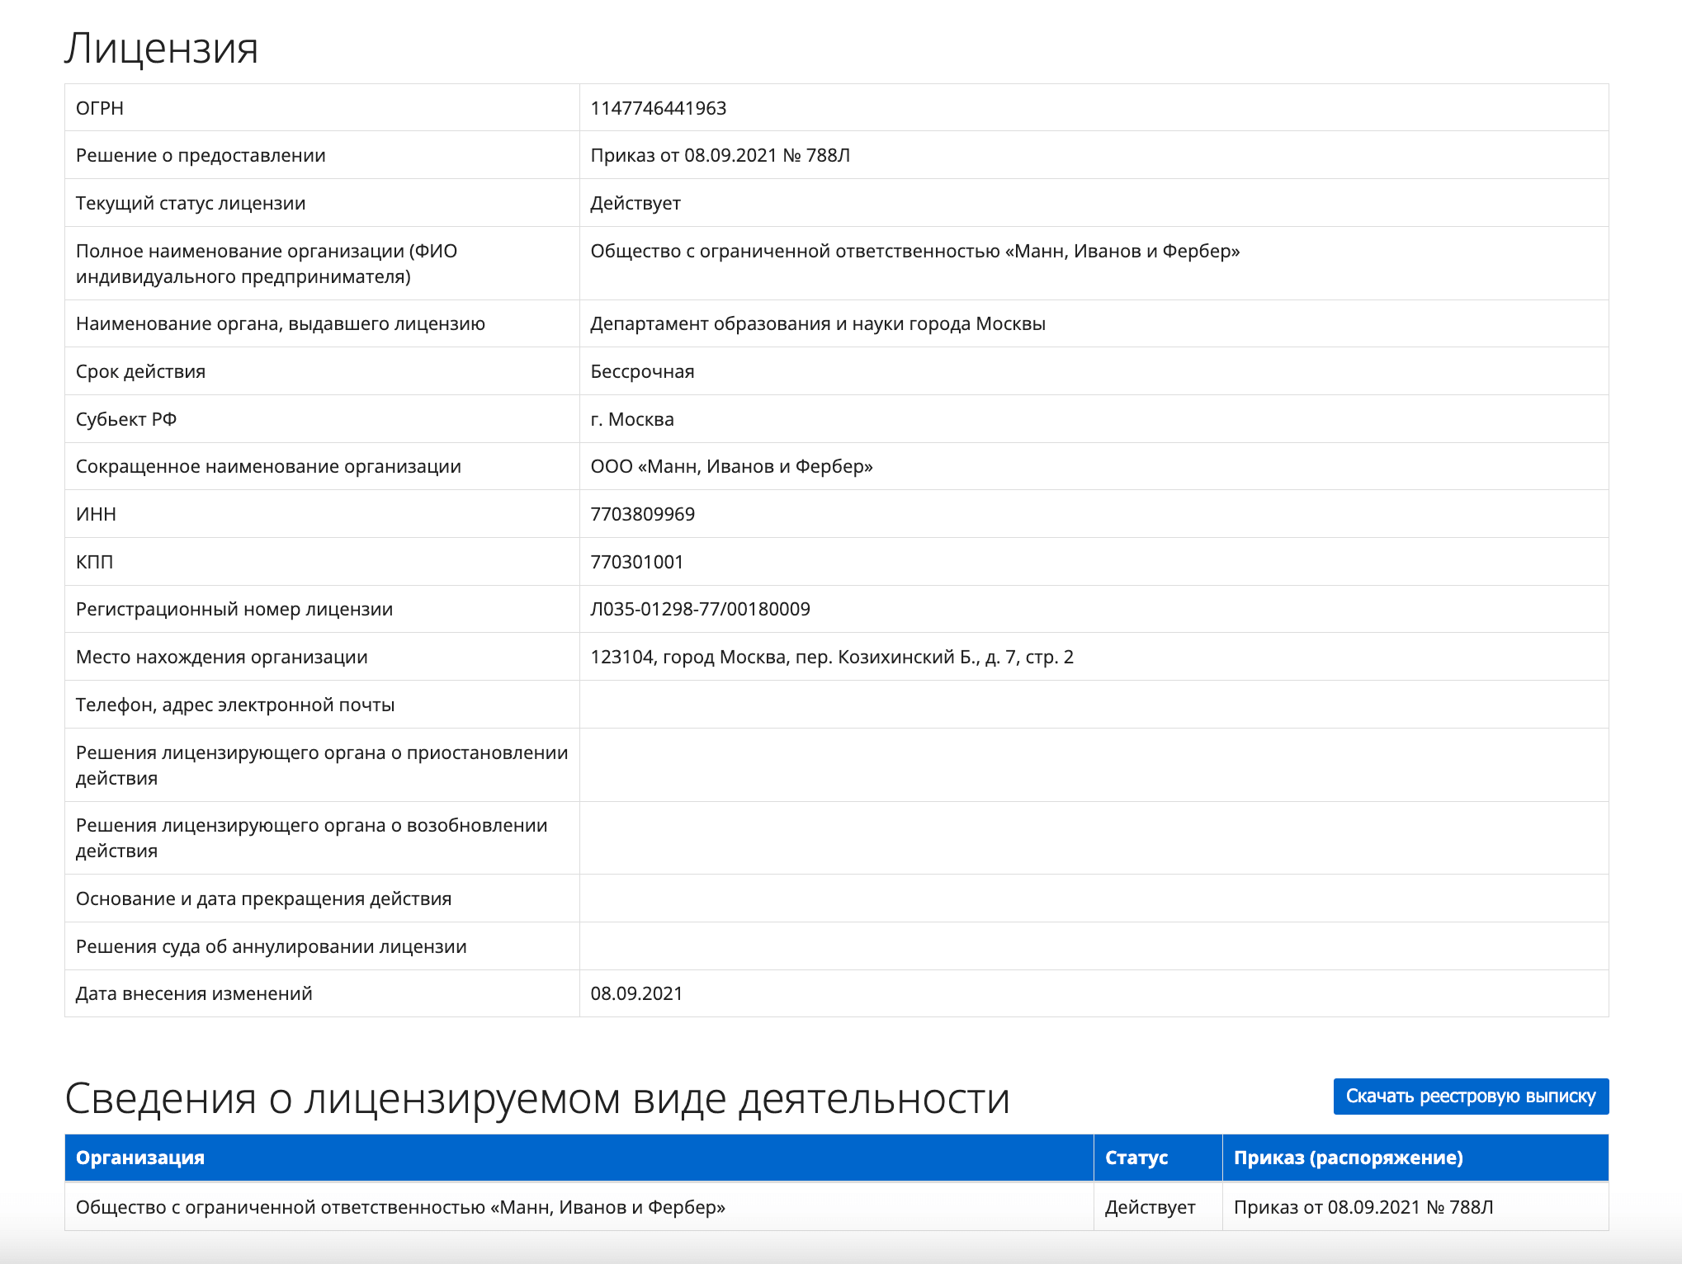Viewport: 1682px width, 1264px height.
Task: Click the 'Основание и дата прекращения действия' label
Action: (x=264, y=898)
